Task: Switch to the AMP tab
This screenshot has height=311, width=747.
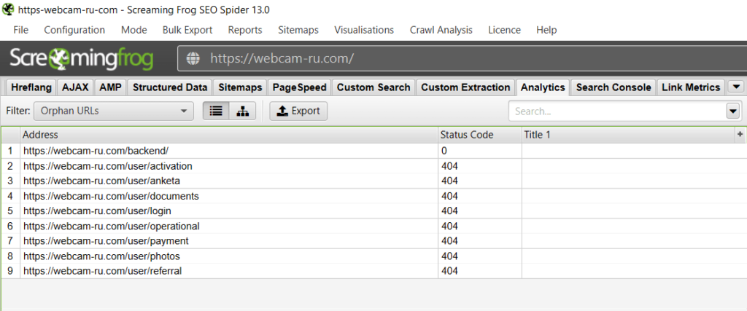Action: [111, 87]
